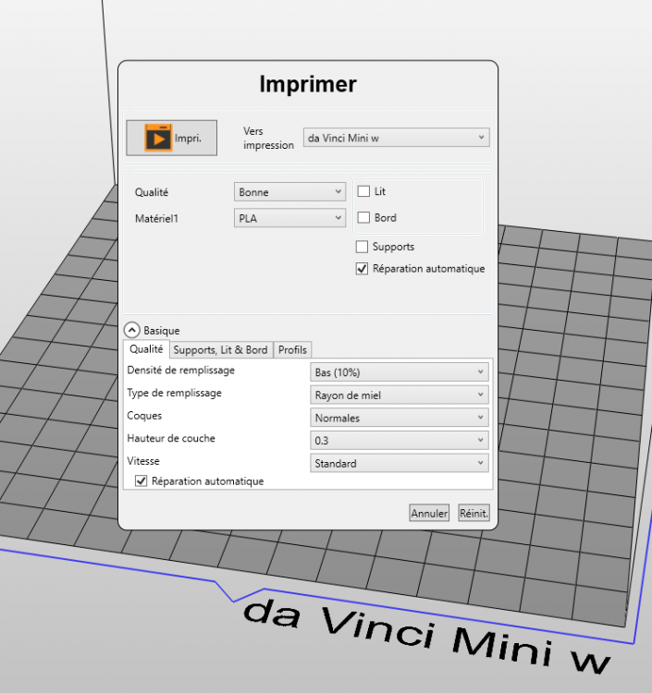Enable the Lit checkbox
652x693 pixels.
(363, 191)
